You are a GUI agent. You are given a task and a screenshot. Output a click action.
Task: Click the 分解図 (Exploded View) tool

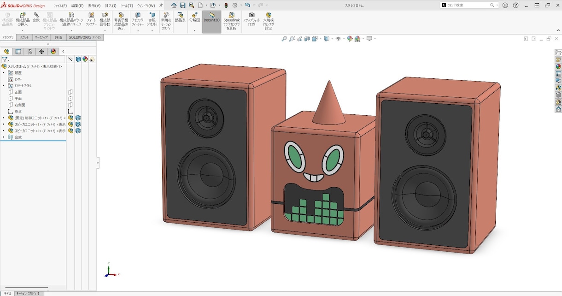pos(194,17)
